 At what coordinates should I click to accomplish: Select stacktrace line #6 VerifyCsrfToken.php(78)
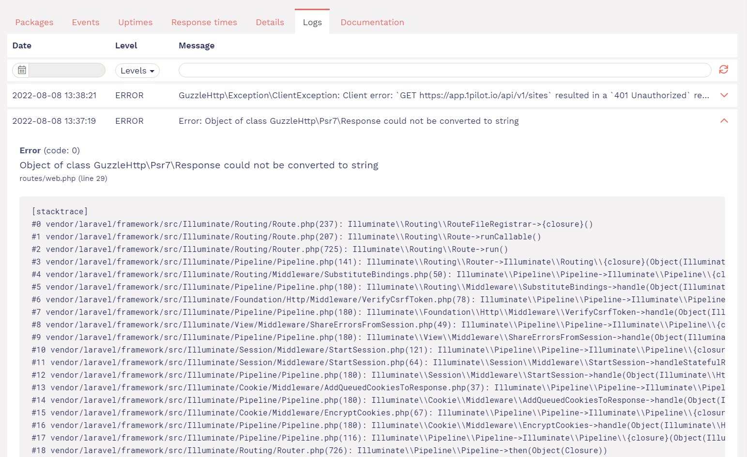[379, 299]
